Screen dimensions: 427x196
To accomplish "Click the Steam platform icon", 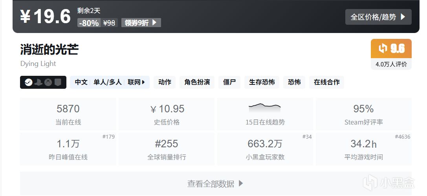I will pyautogui.click(x=29, y=82).
